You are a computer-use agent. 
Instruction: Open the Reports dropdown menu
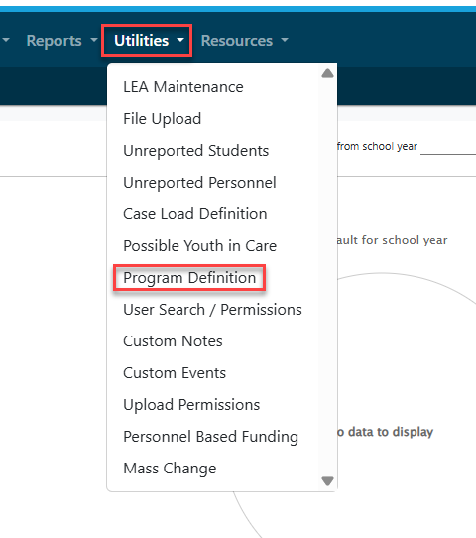(61, 41)
